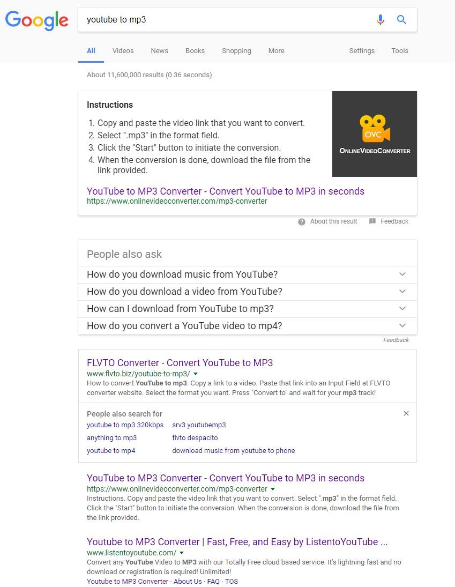Viewport: 455px width, 587px height.
Task: Click the Google logo
Action: tap(37, 20)
